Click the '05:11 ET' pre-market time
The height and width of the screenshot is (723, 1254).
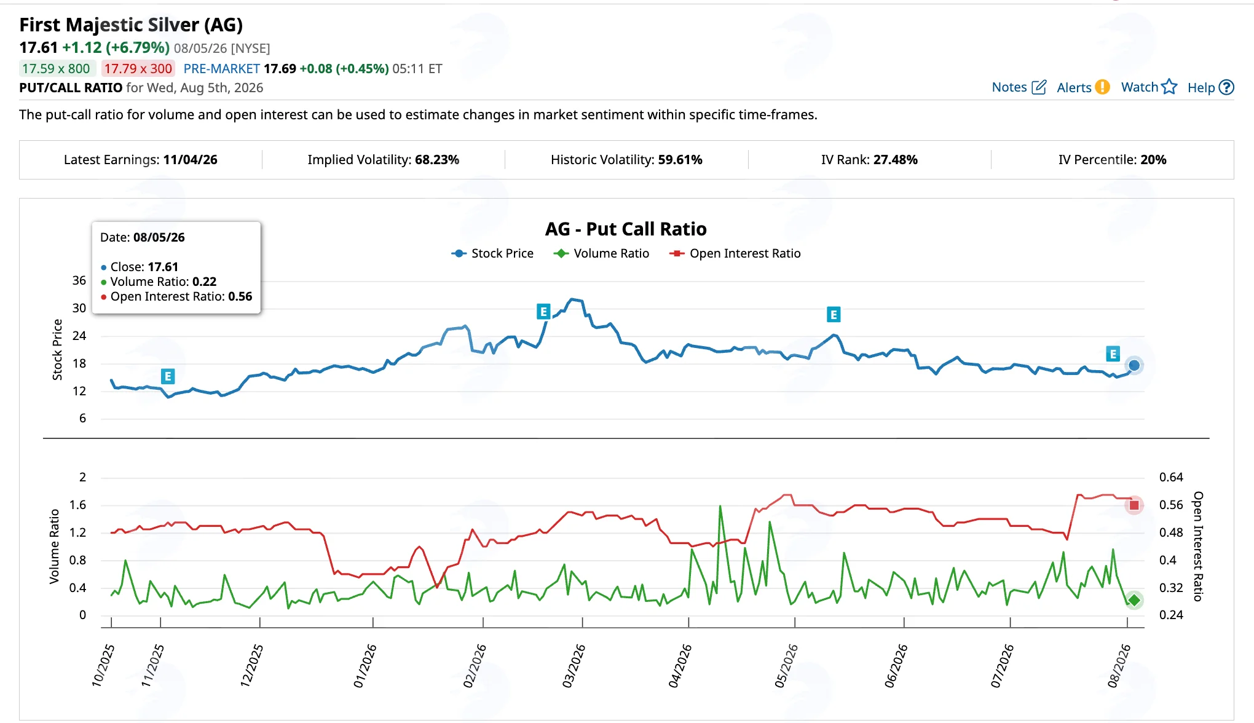tap(417, 69)
